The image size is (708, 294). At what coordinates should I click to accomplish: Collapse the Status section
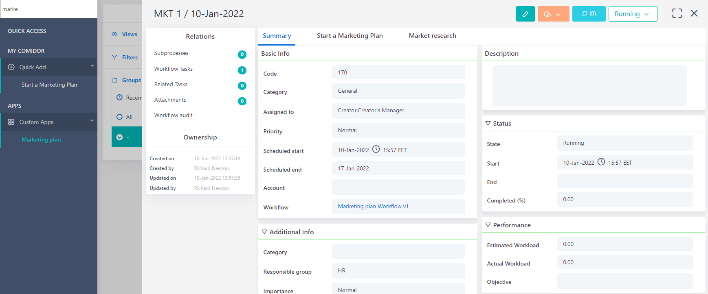pyautogui.click(x=488, y=123)
